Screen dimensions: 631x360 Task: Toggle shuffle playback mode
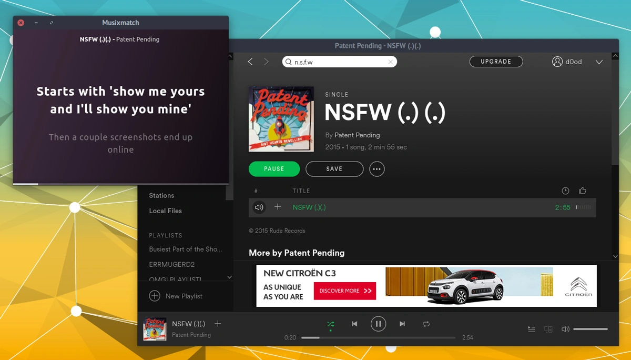330,324
